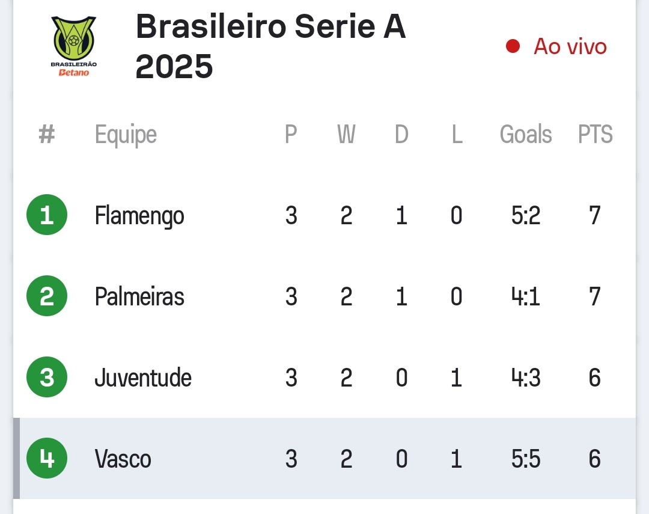Click the green position 2 badge
The image size is (649, 514).
(x=47, y=296)
